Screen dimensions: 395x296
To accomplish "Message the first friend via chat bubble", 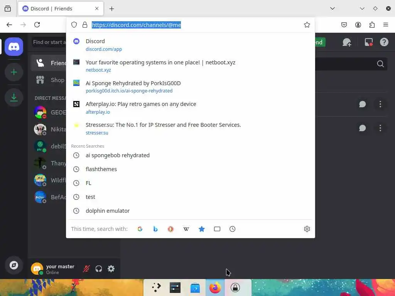I will pos(363,104).
